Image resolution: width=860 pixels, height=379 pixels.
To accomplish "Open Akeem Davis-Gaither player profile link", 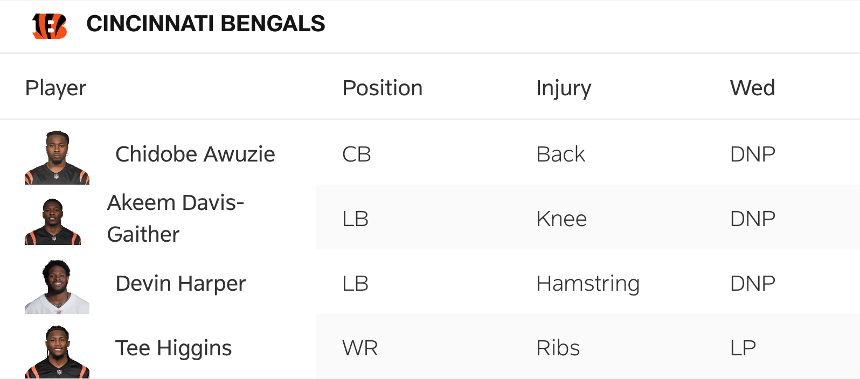I will 176,219.
